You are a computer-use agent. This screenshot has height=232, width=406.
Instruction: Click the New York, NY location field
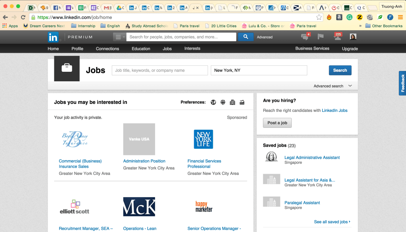[x=259, y=71]
